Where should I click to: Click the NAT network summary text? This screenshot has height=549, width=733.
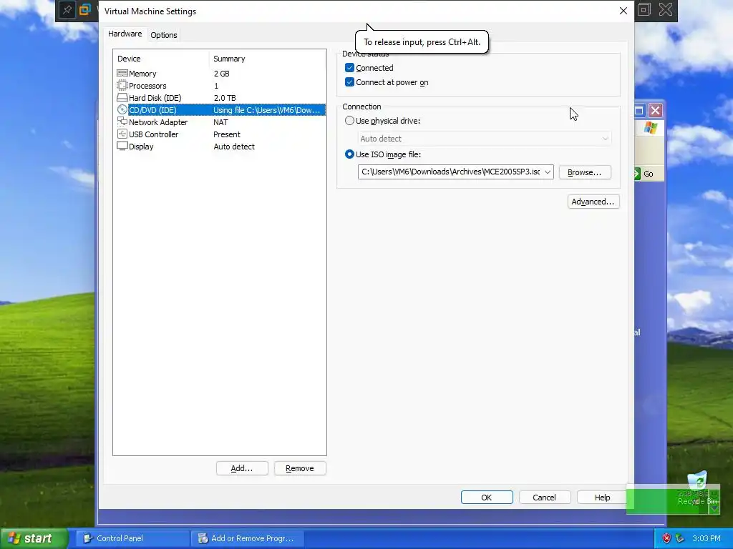click(x=220, y=122)
